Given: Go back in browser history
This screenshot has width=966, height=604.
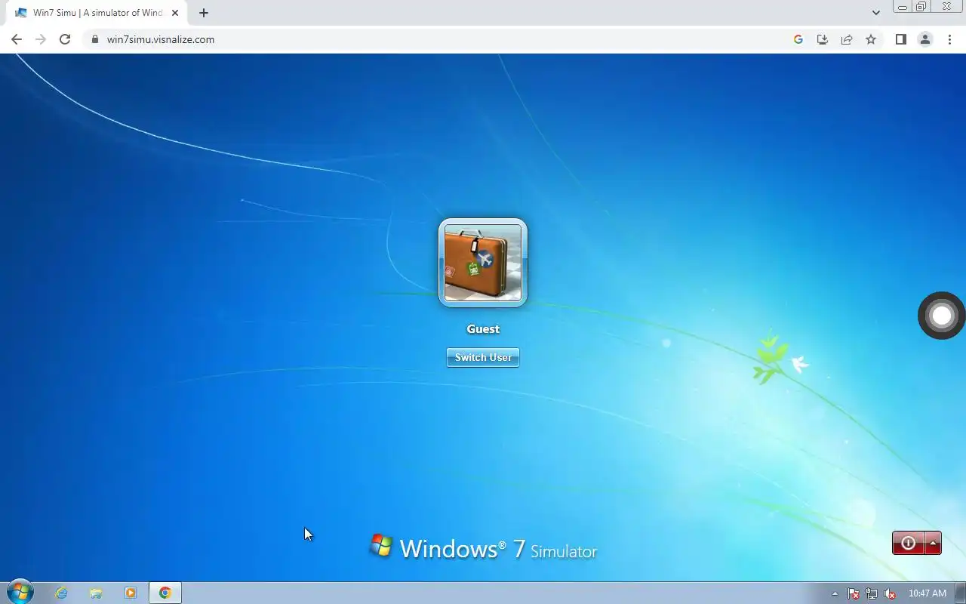Looking at the screenshot, I should 17,39.
